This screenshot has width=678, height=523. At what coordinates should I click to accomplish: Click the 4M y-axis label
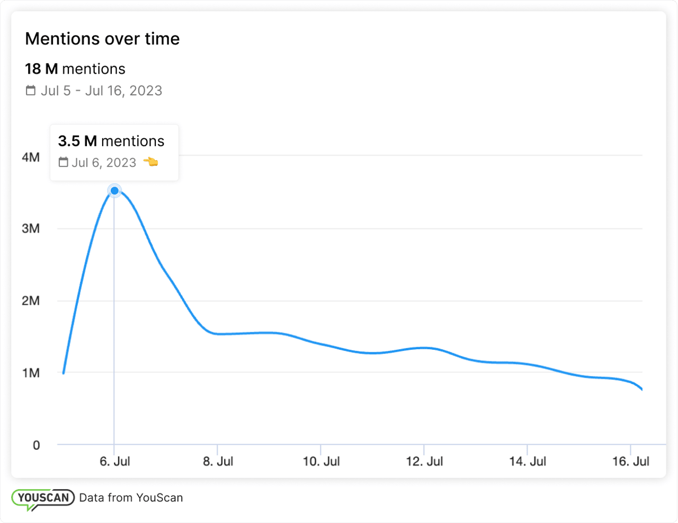coord(31,157)
